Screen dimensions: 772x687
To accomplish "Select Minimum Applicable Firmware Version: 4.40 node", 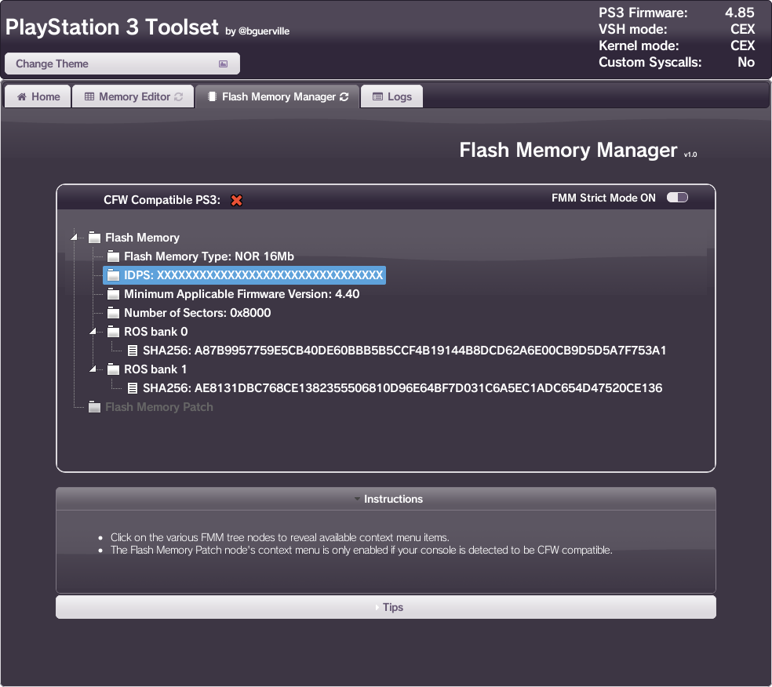I will (242, 294).
